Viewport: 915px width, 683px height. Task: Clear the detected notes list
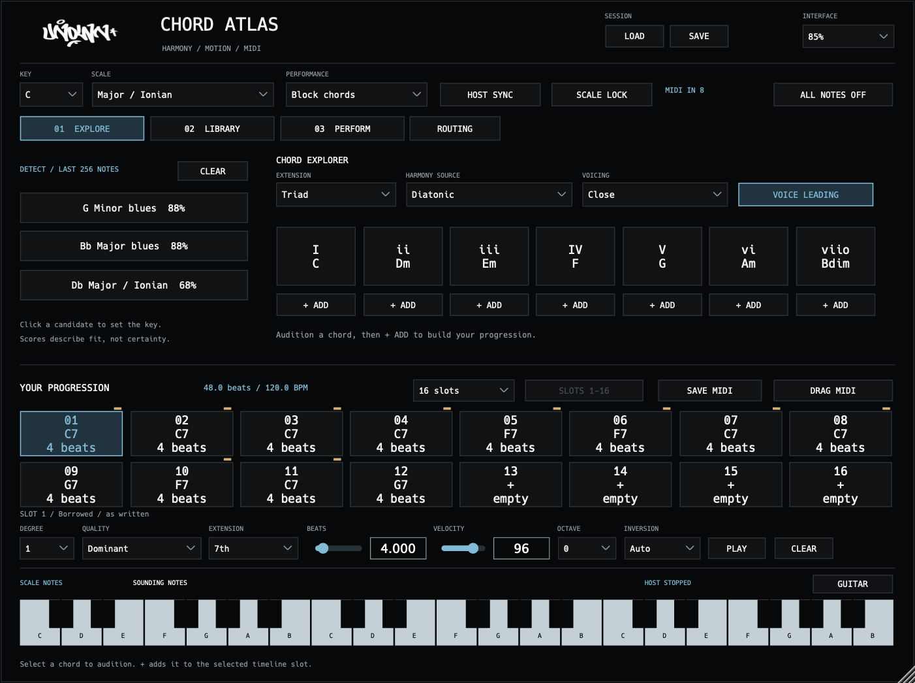213,171
